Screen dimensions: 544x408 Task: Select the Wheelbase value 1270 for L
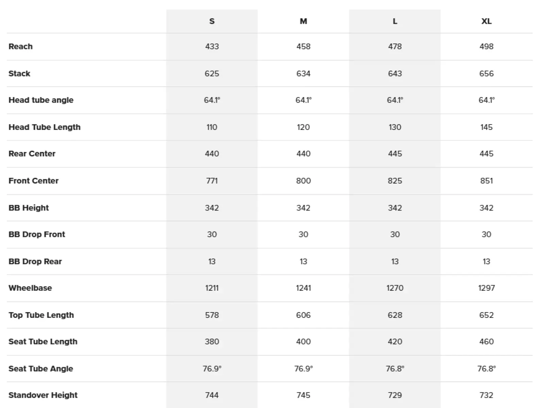pos(395,288)
